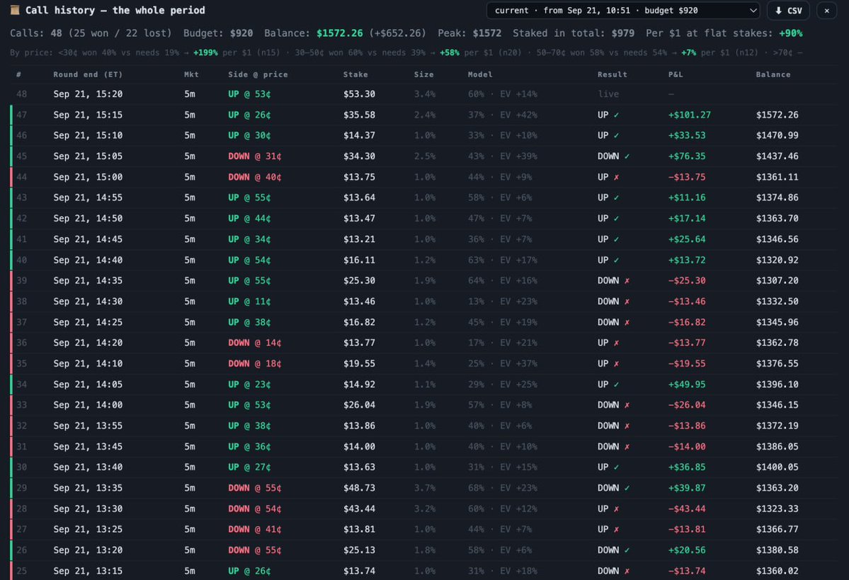Click the '+$25.64' P&L value
This screenshot has height=580, width=849.
687,239
